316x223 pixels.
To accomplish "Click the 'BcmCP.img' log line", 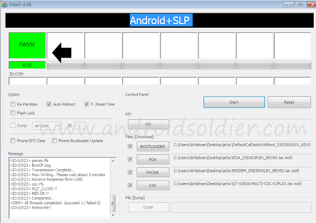I will point(30,165).
